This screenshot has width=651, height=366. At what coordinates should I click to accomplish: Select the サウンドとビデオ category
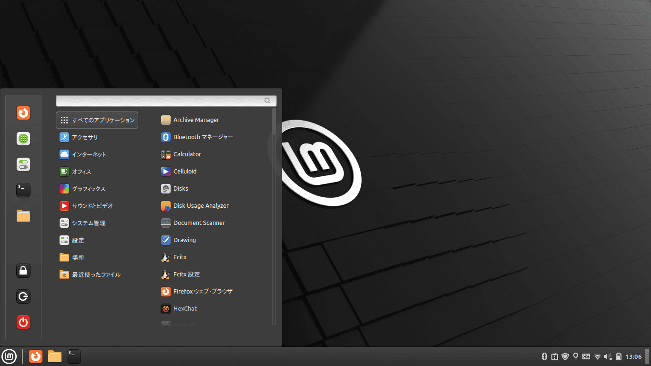pos(97,206)
